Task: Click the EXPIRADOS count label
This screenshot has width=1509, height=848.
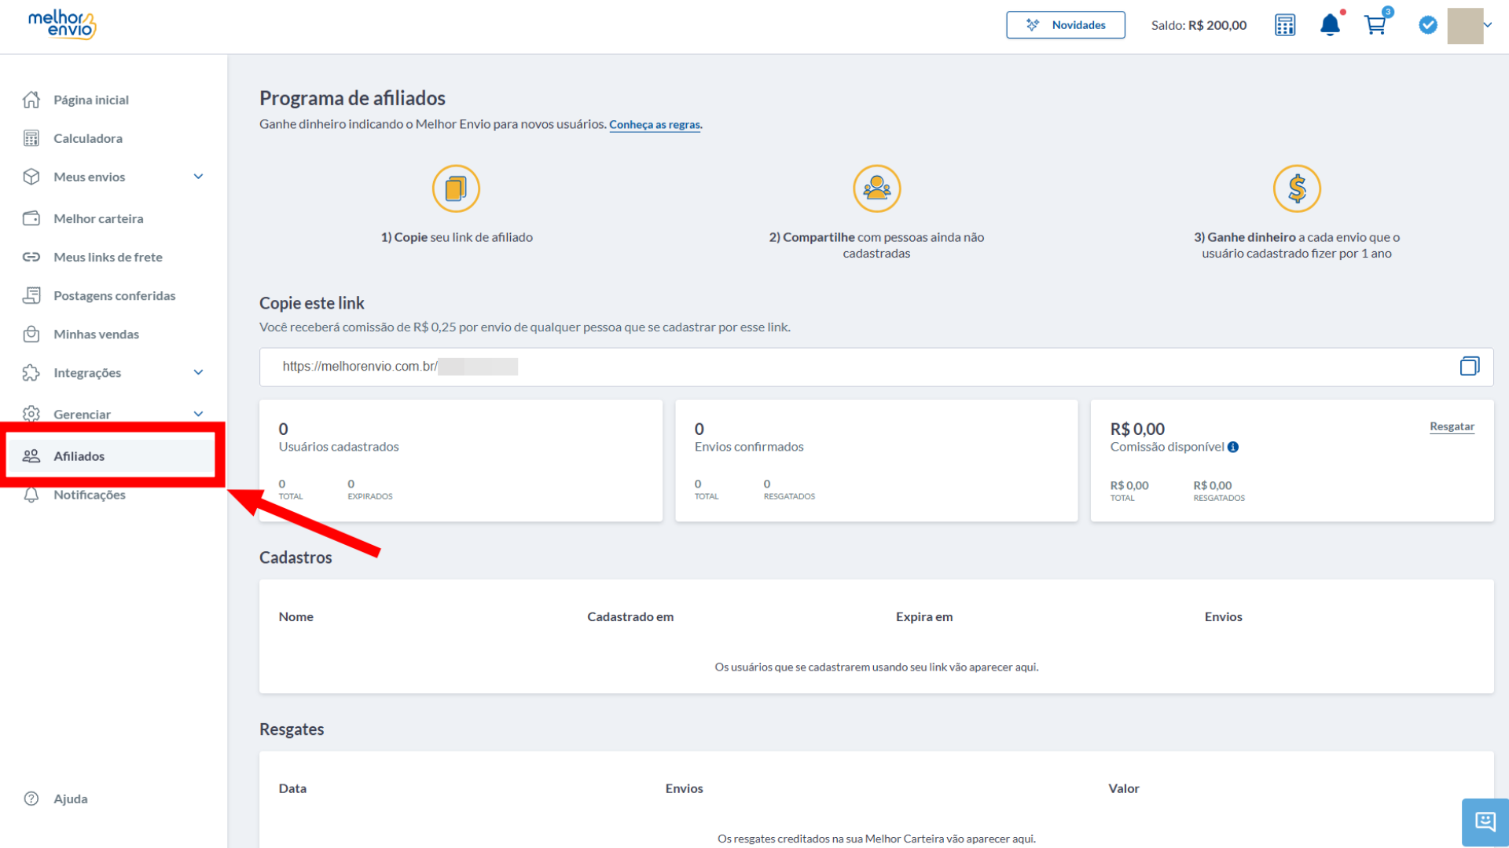Action: pos(370,496)
